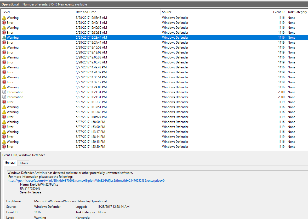This screenshot has height=219, width=308.
Task: Click warning icon of 11:24:03 PM event
Action: click(4, 87)
